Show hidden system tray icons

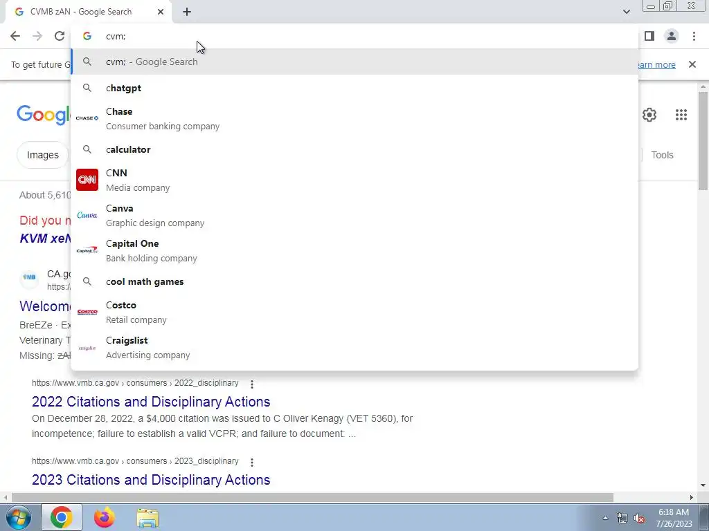(605, 518)
